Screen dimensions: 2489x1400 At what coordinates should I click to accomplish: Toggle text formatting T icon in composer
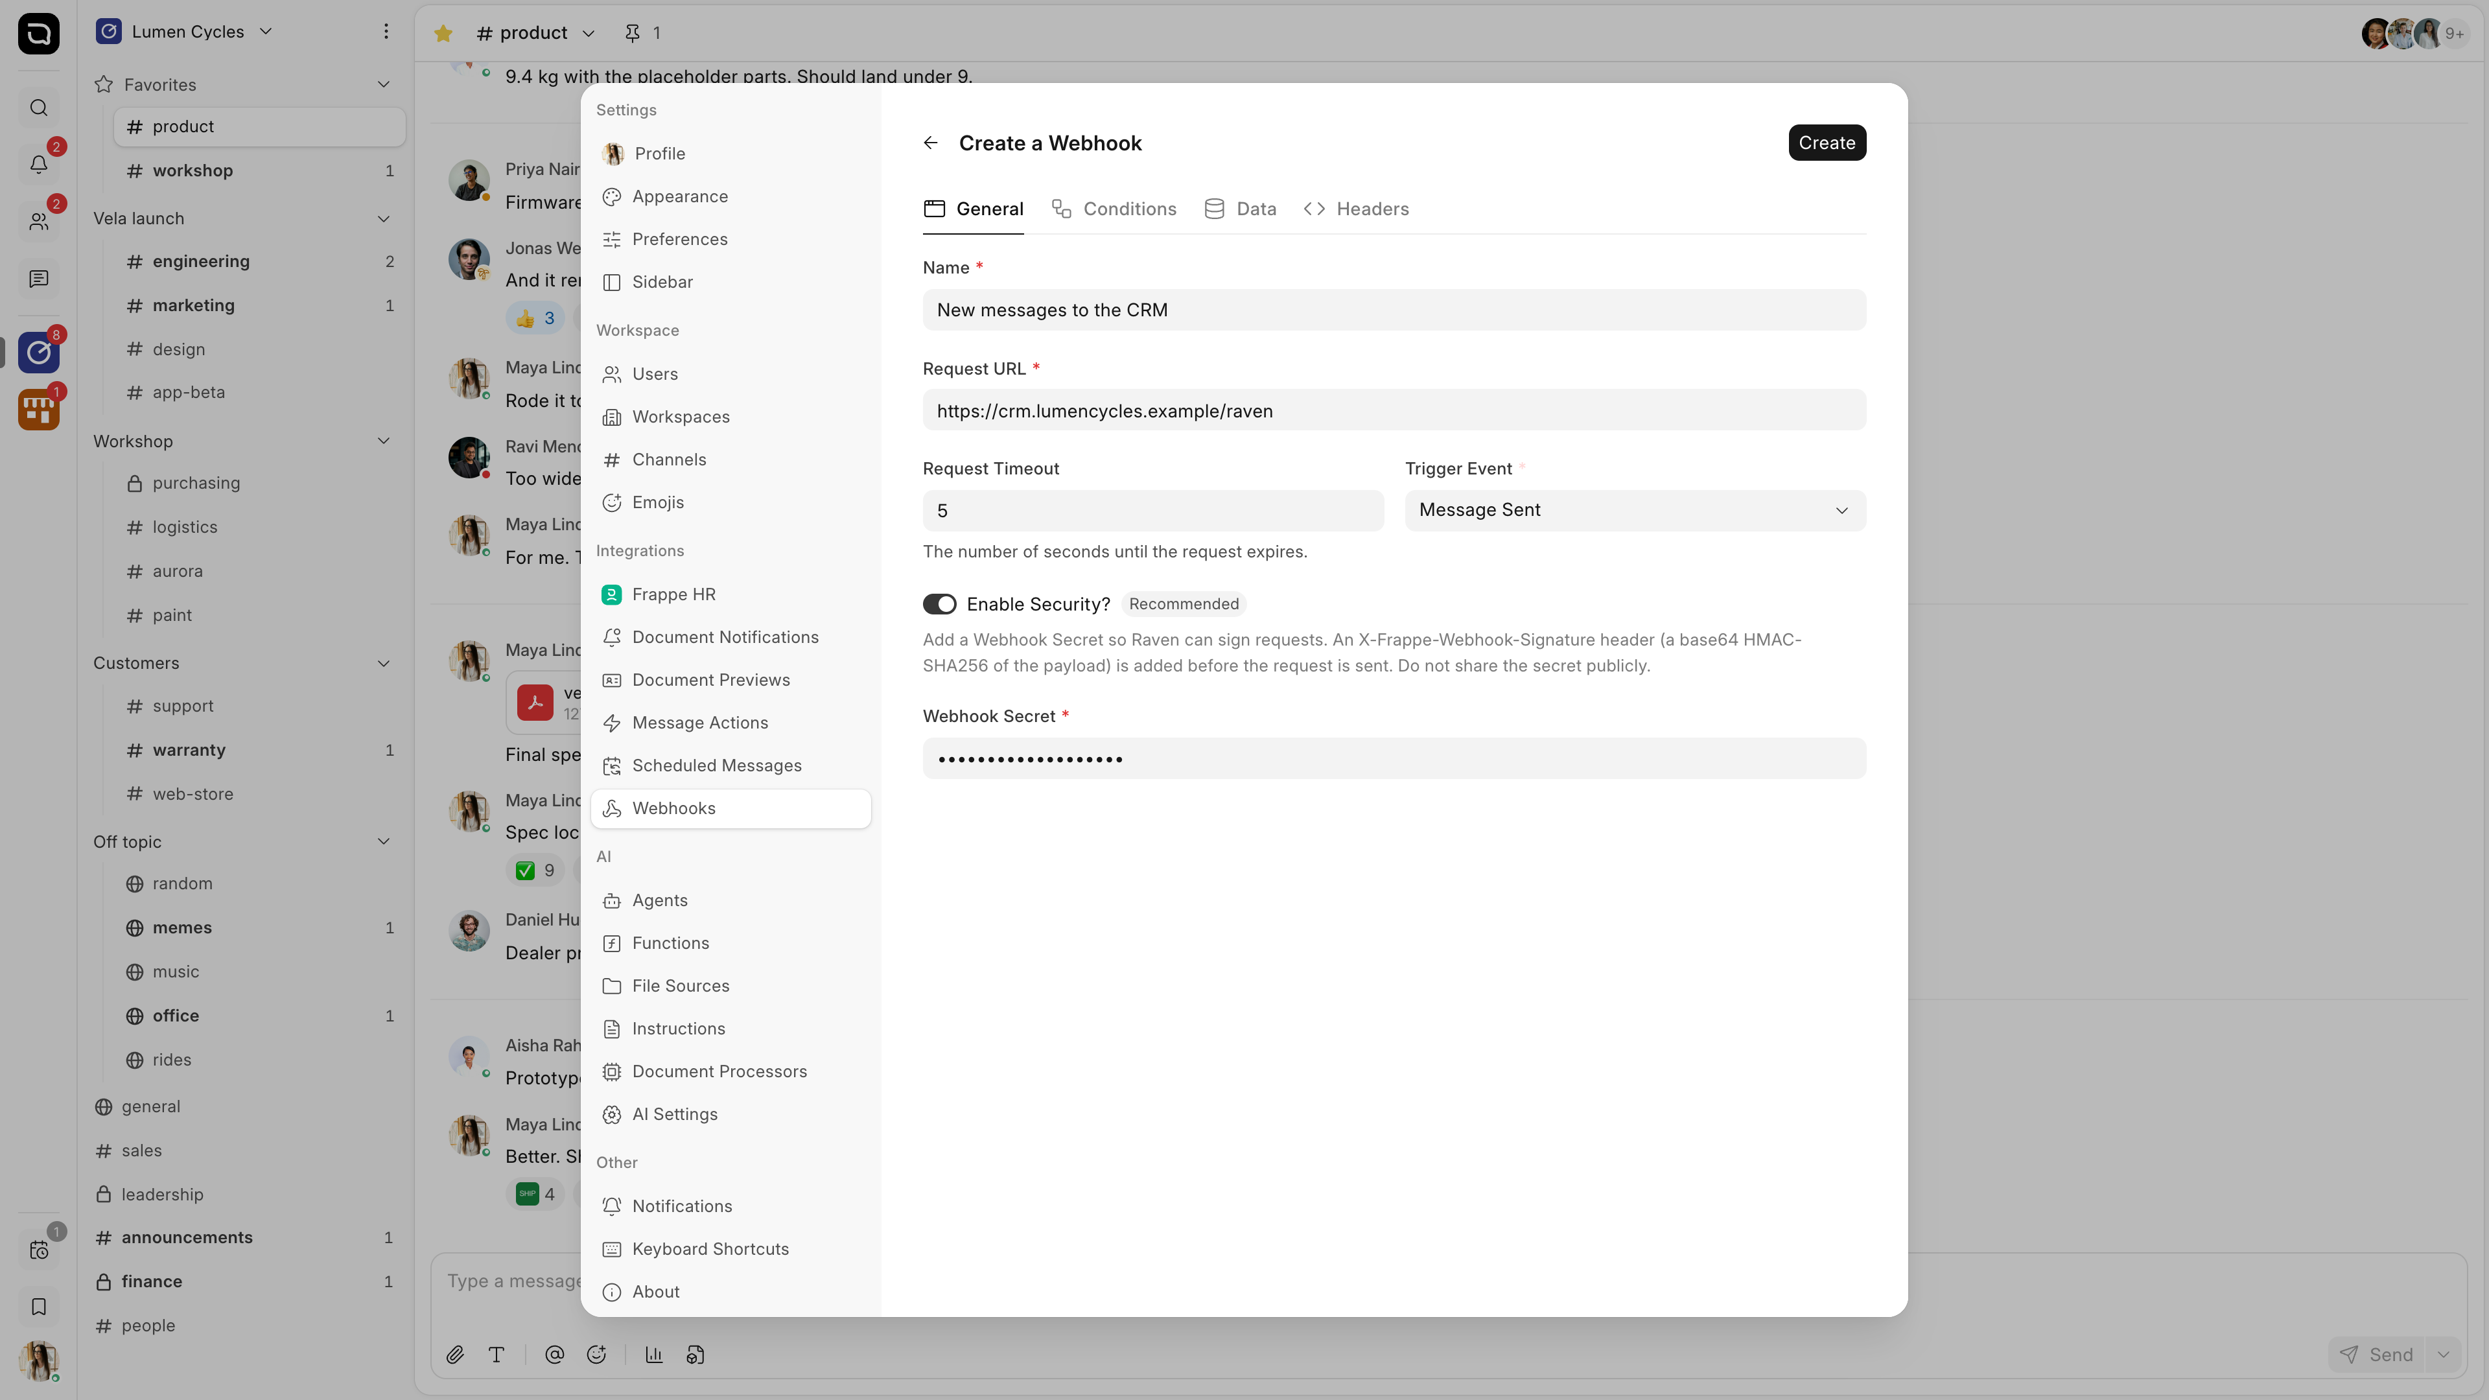497,1355
